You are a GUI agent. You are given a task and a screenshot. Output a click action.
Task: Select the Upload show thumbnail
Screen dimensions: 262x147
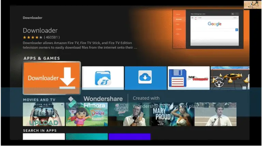click(x=44, y=114)
